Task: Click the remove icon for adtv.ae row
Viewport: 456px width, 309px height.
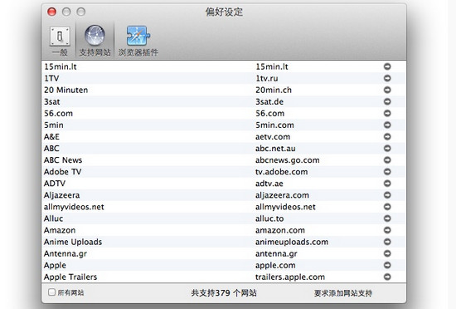Action: click(x=387, y=184)
